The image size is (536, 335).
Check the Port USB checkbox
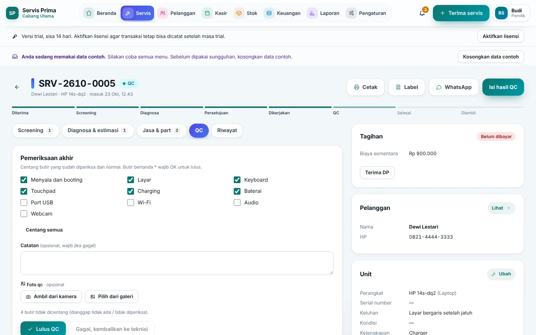[x=24, y=202]
